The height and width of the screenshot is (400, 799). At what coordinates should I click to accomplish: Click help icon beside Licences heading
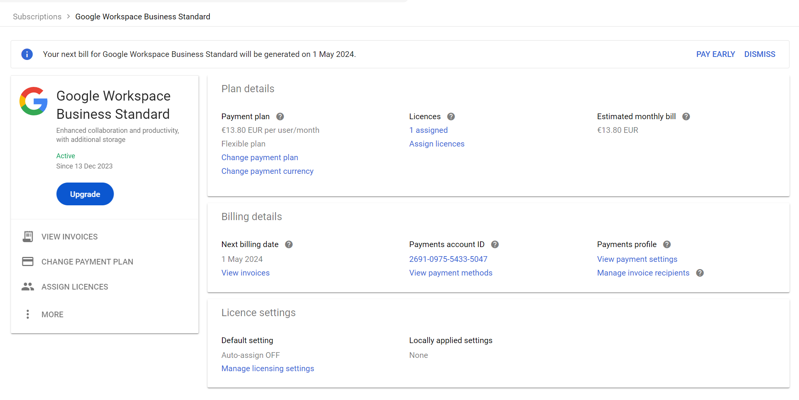tap(451, 117)
